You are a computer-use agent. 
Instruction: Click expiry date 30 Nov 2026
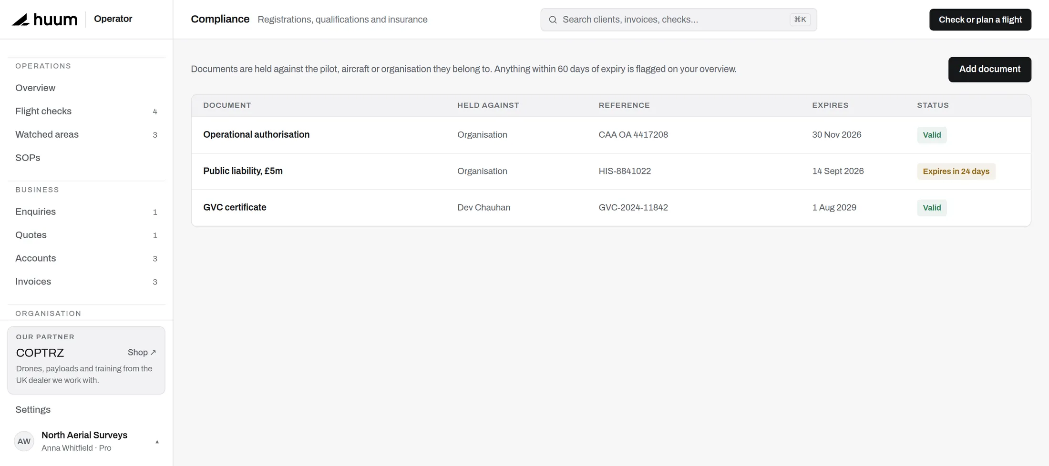point(836,135)
